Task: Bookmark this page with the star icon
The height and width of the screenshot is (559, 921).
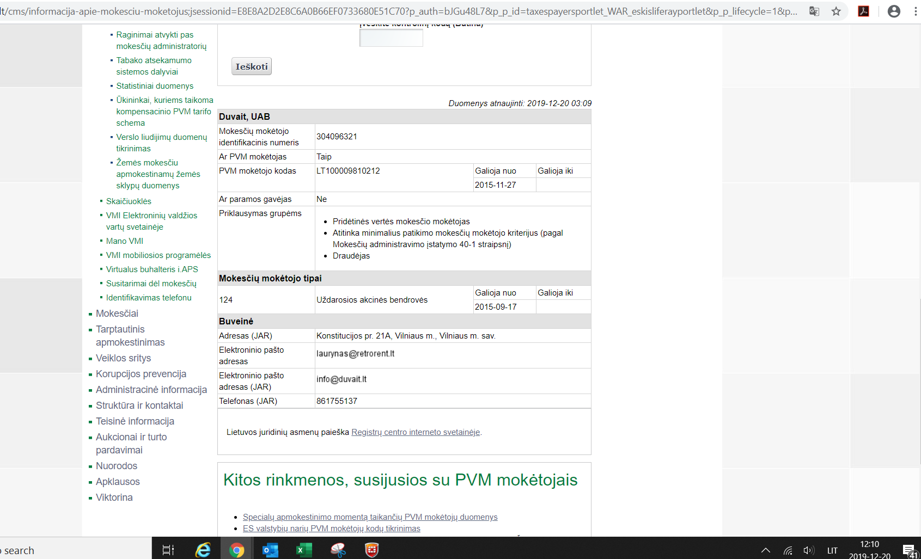Action: click(836, 11)
